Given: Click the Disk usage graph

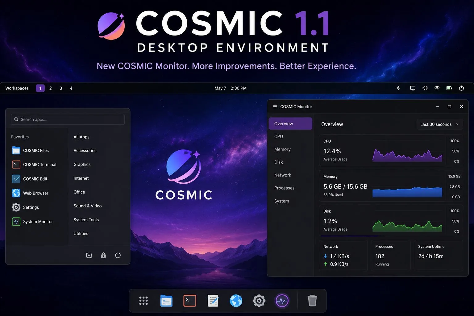Looking at the screenshot, I should [x=407, y=226].
